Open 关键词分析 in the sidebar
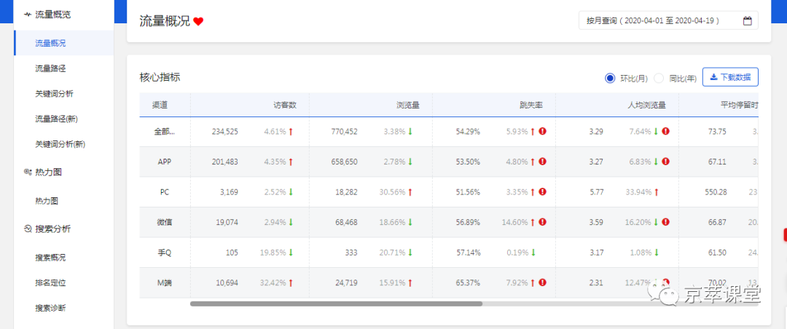This screenshot has width=787, height=329. (54, 94)
